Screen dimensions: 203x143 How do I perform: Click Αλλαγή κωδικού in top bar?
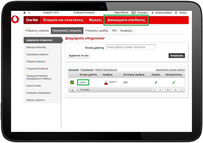click(x=163, y=13)
